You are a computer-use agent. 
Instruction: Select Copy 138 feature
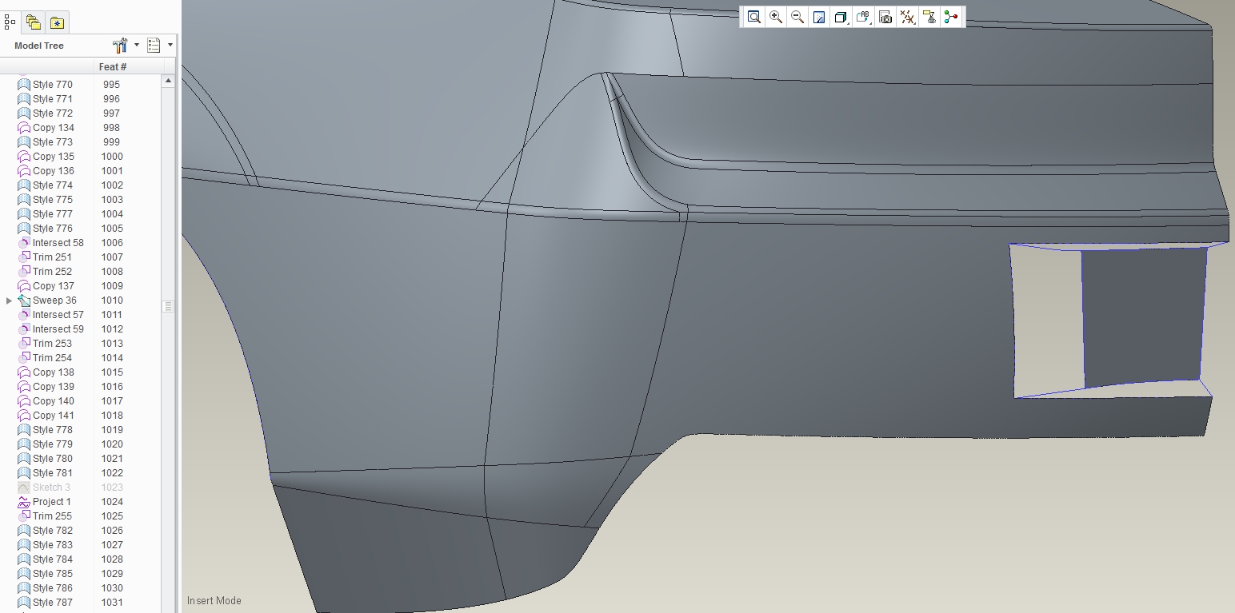coord(53,372)
